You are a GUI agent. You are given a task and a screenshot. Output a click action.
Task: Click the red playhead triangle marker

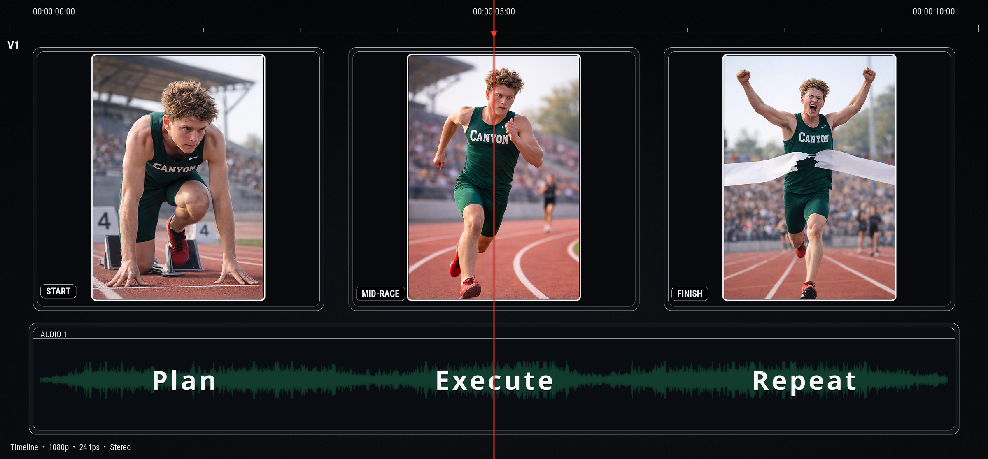494,33
